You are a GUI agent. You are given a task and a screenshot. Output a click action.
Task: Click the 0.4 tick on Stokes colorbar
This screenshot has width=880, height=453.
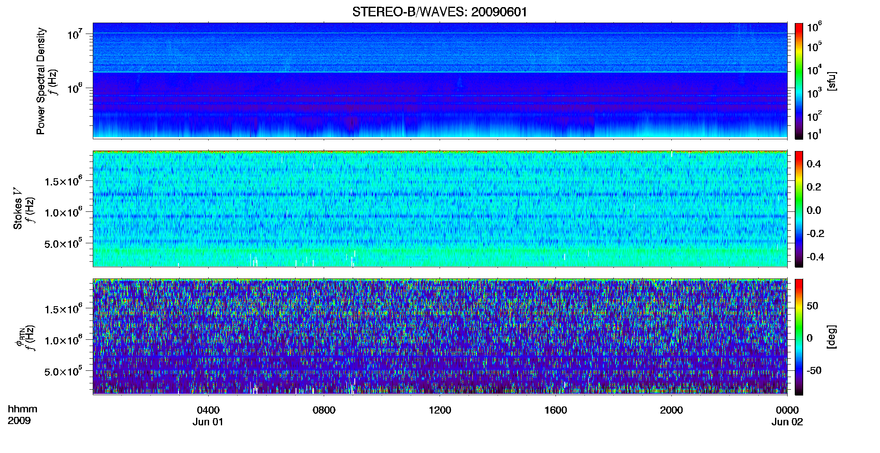click(814, 164)
